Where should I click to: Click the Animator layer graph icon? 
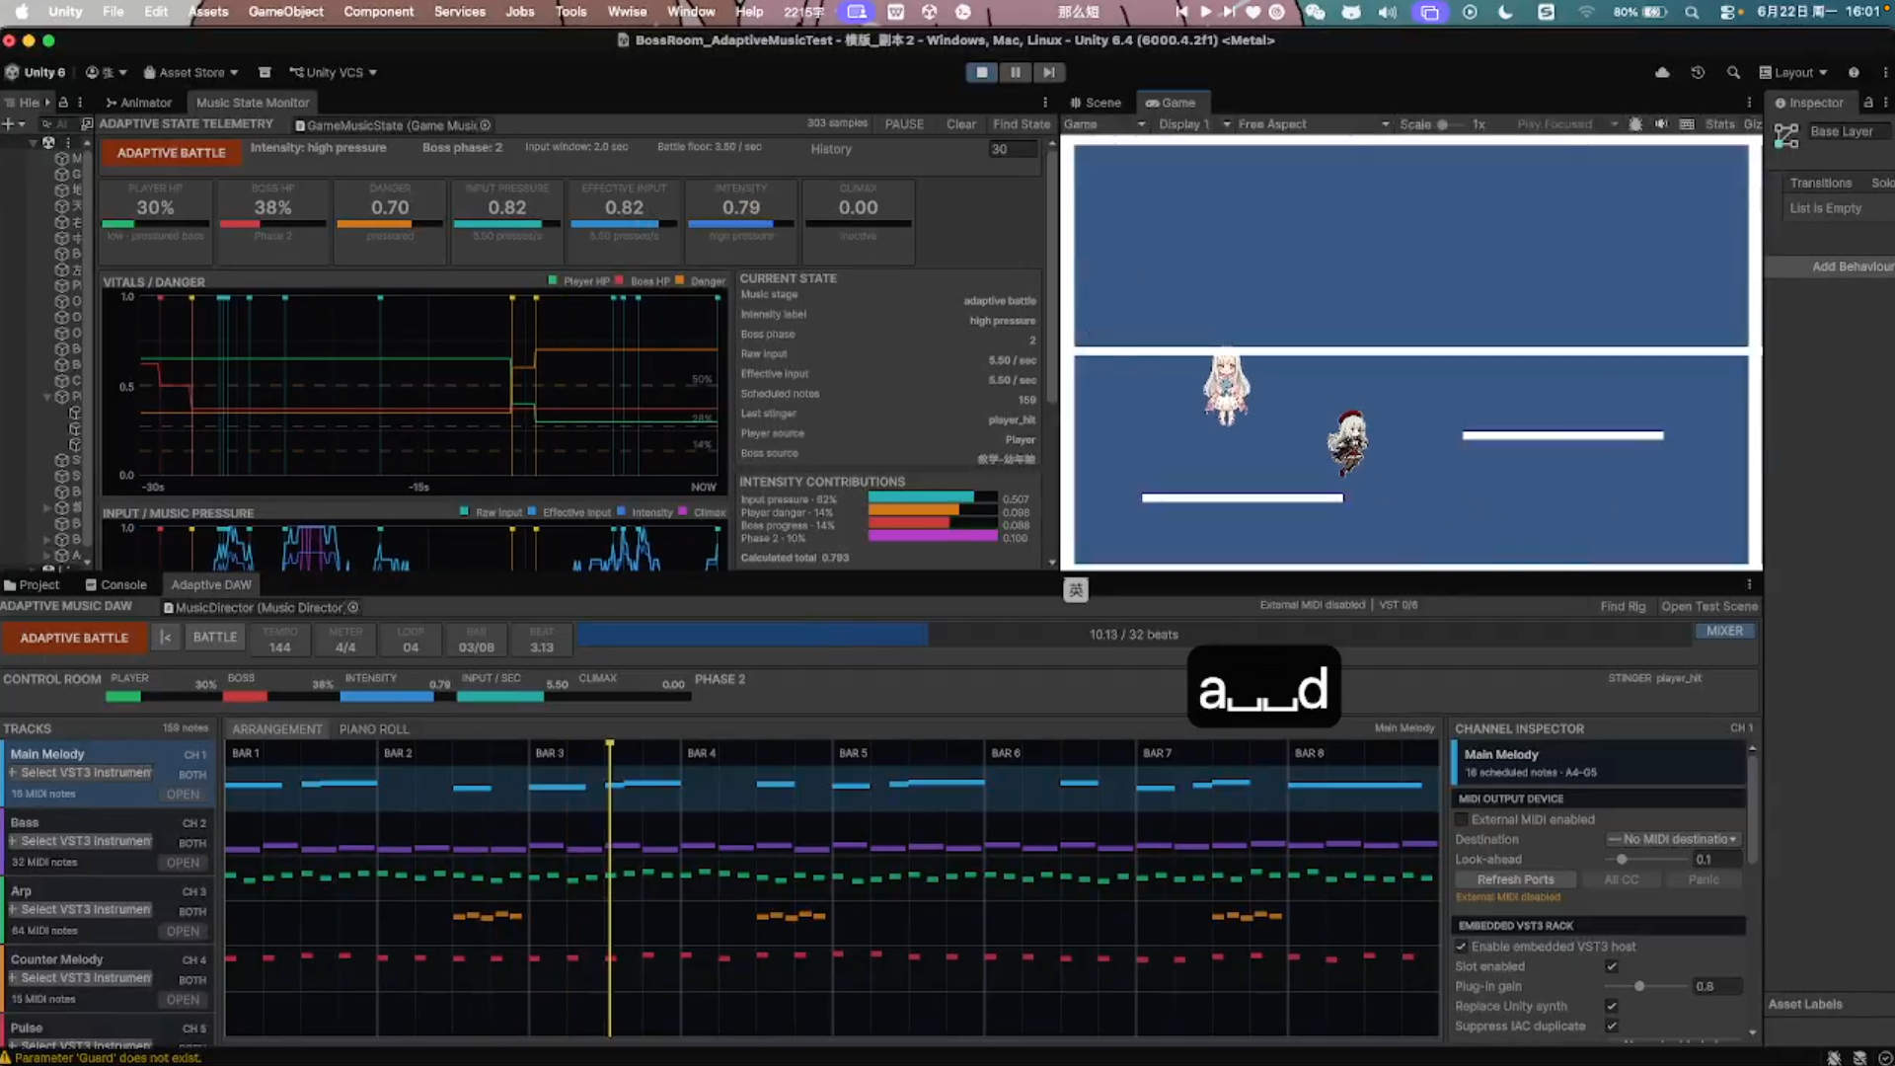(1786, 136)
